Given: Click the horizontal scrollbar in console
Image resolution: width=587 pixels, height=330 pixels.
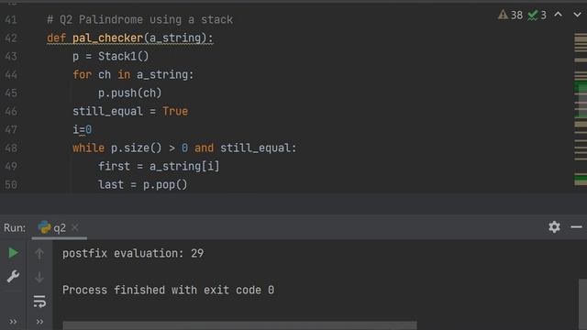Looking at the screenshot, I should point(239,325).
